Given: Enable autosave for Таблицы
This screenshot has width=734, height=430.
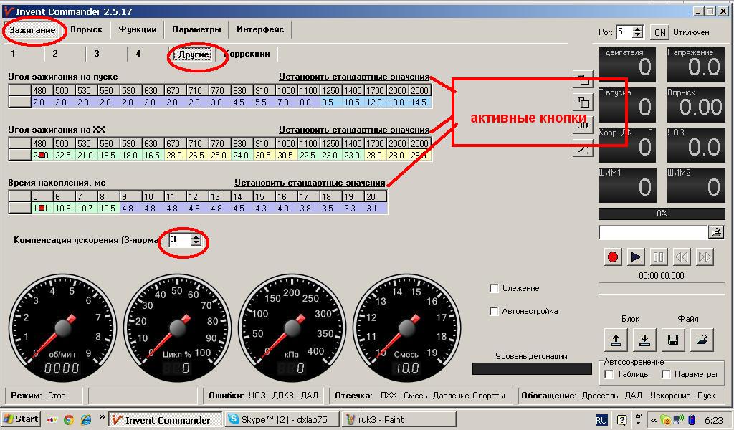Looking at the screenshot, I should pyautogui.click(x=609, y=374).
